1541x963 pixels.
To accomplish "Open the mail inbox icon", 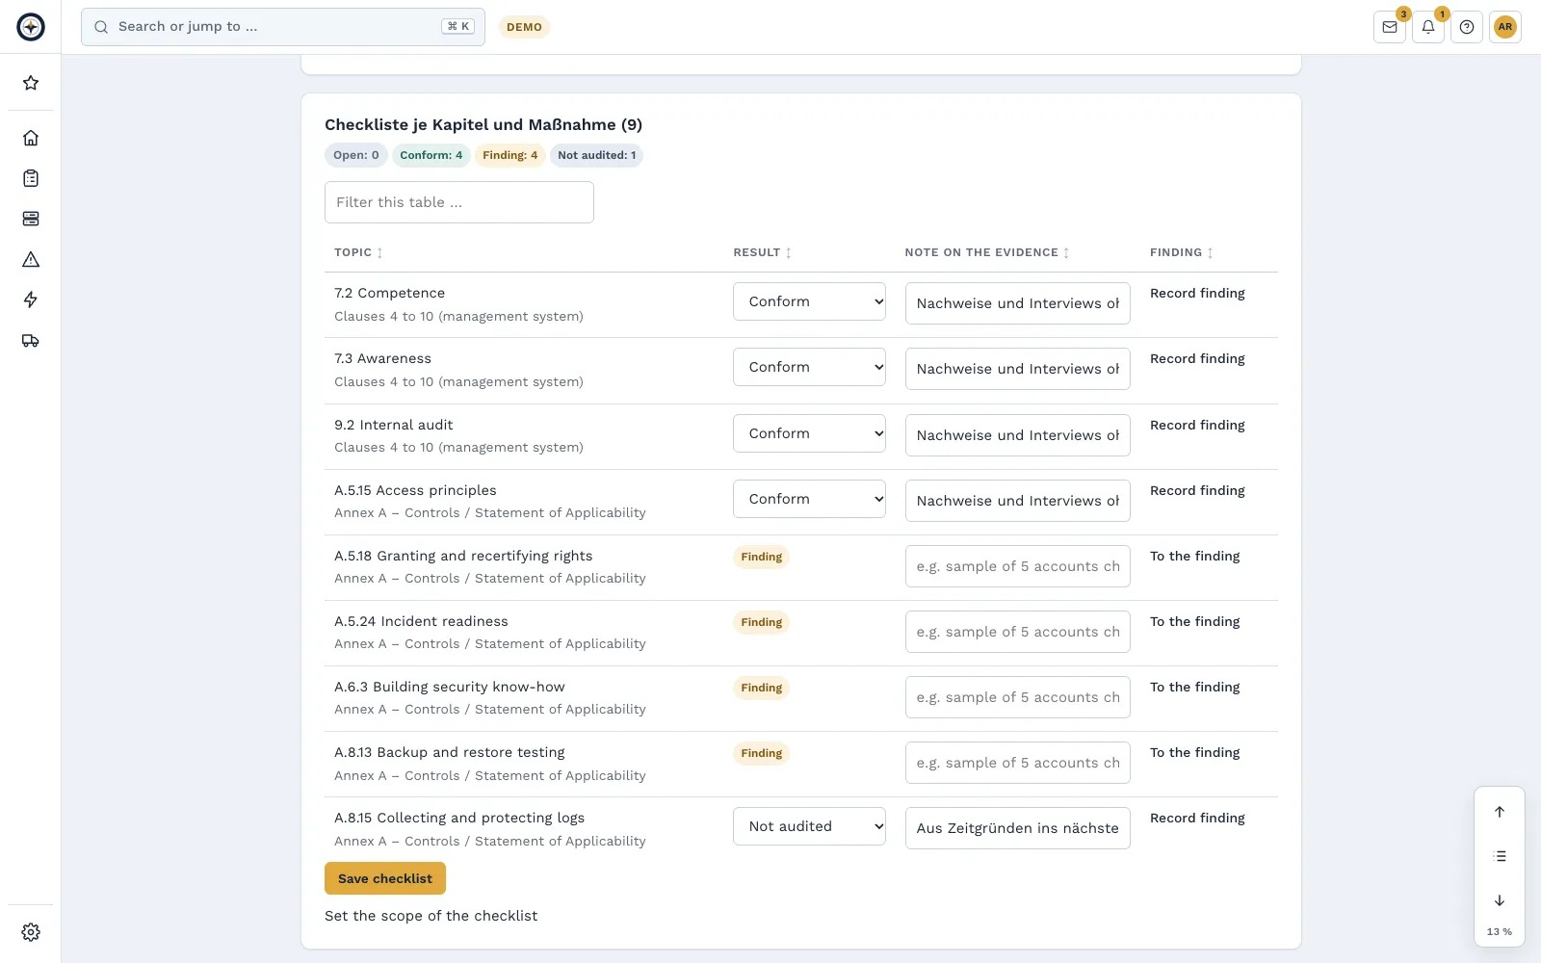I will pyautogui.click(x=1390, y=27).
